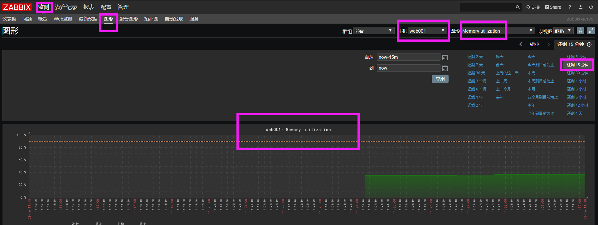Go to 仪表板 submenu
Image resolution: width=598 pixels, height=225 pixels.
point(9,19)
